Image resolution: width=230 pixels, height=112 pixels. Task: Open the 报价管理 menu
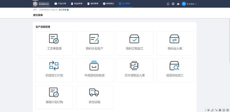pos(93,4)
